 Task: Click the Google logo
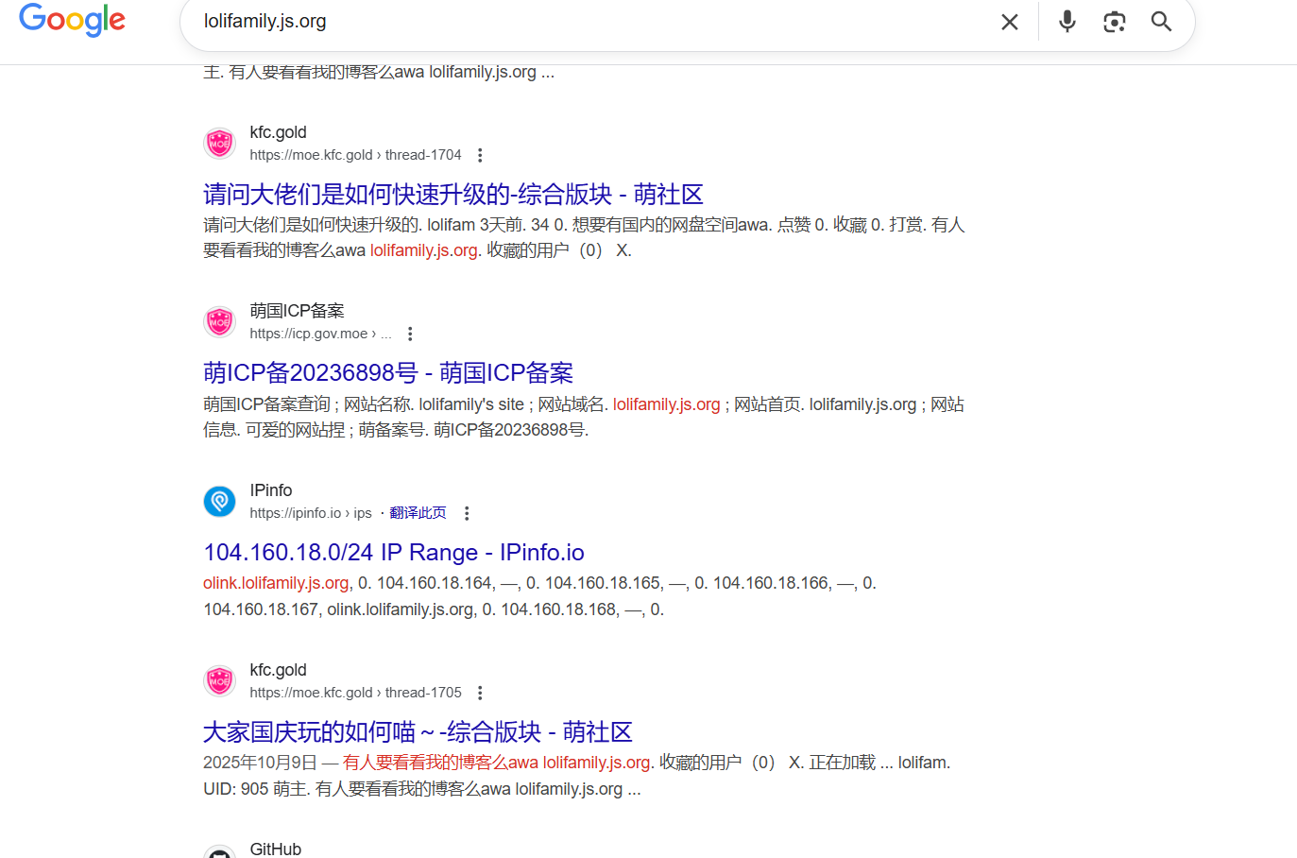tap(72, 20)
